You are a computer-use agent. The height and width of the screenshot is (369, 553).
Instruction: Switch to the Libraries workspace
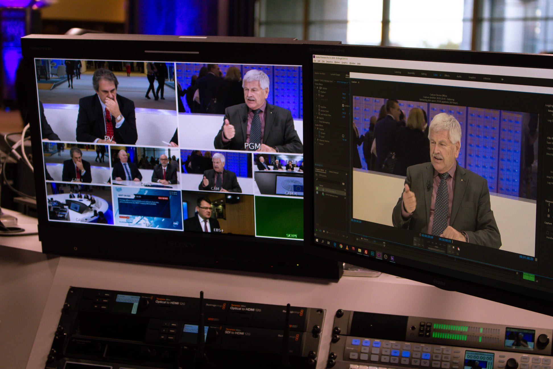point(487,79)
